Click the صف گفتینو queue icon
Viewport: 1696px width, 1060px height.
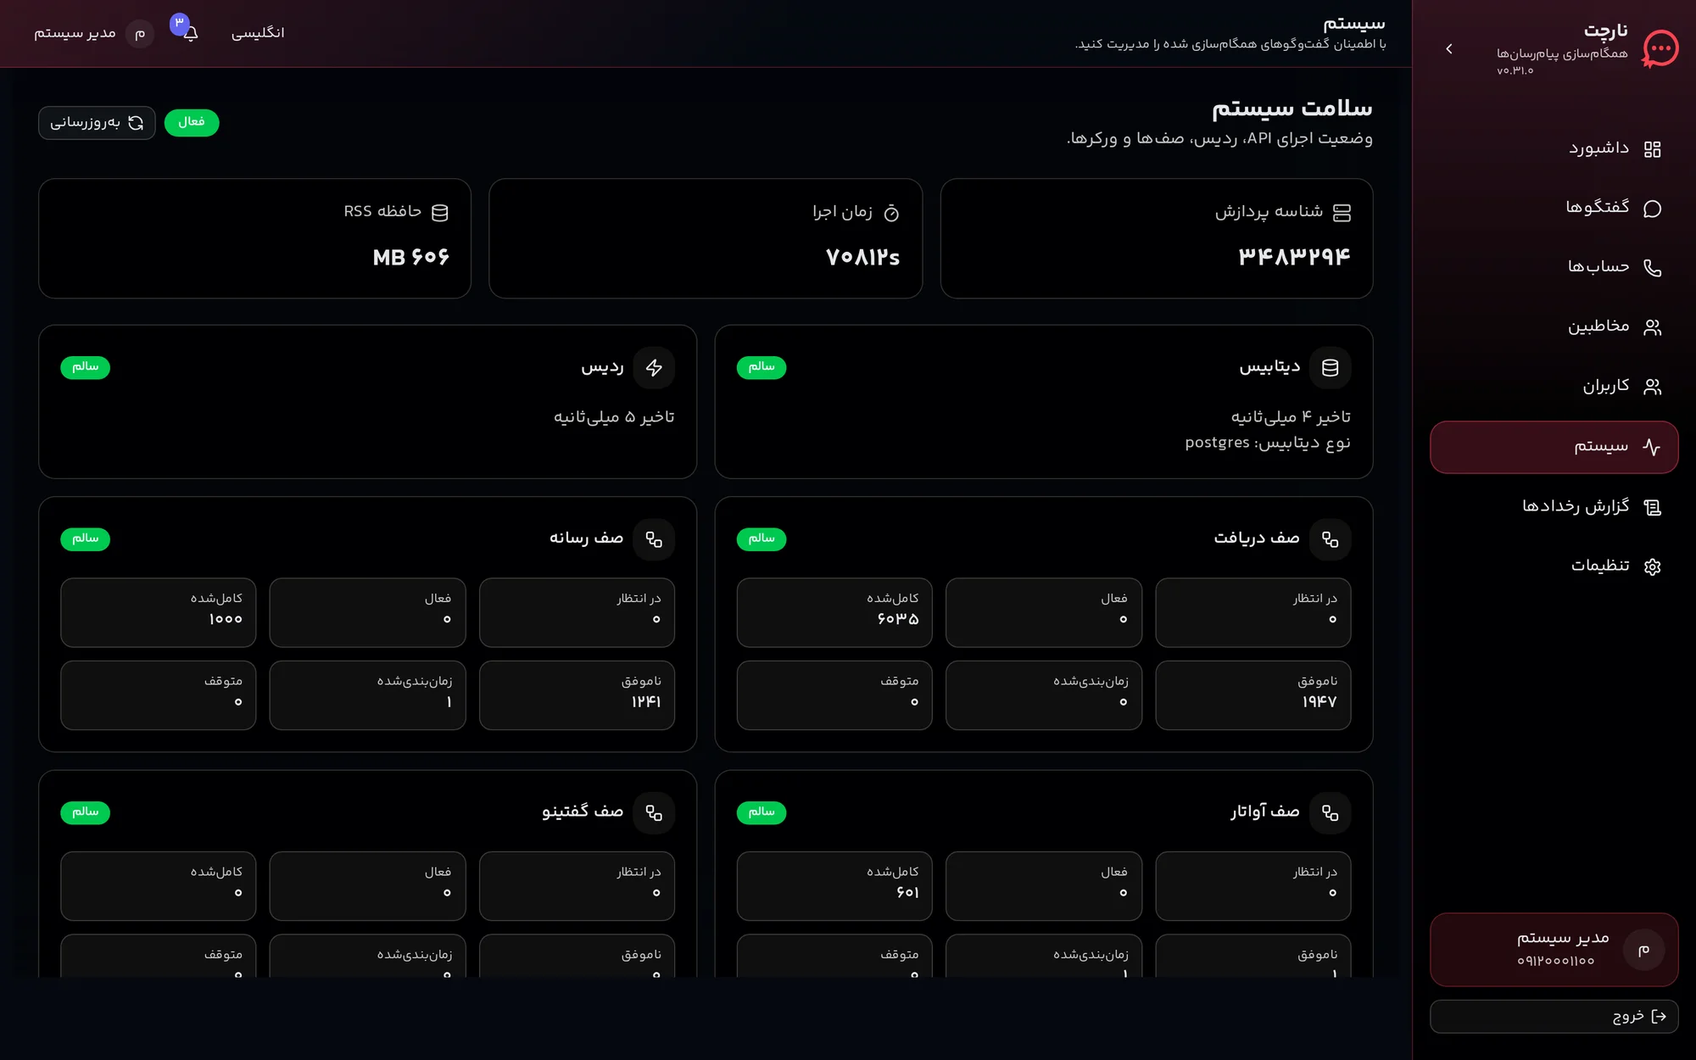coord(654,812)
